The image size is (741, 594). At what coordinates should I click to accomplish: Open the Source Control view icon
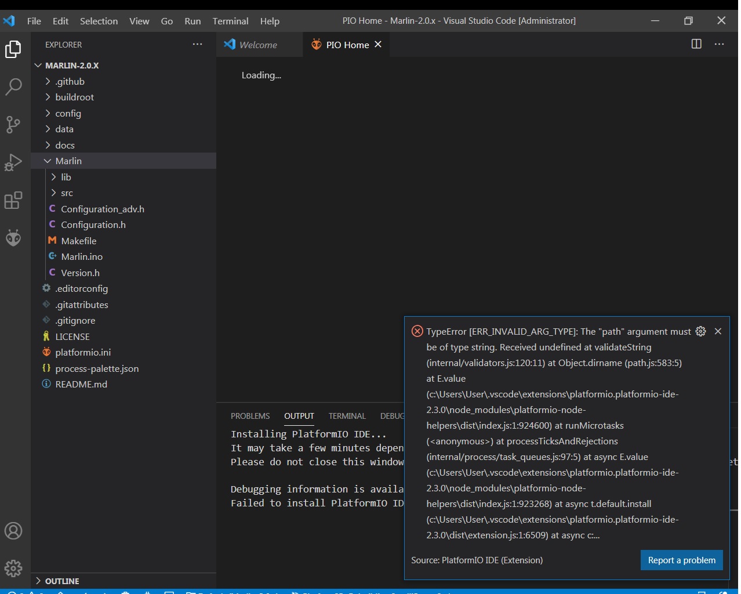point(13,125)
